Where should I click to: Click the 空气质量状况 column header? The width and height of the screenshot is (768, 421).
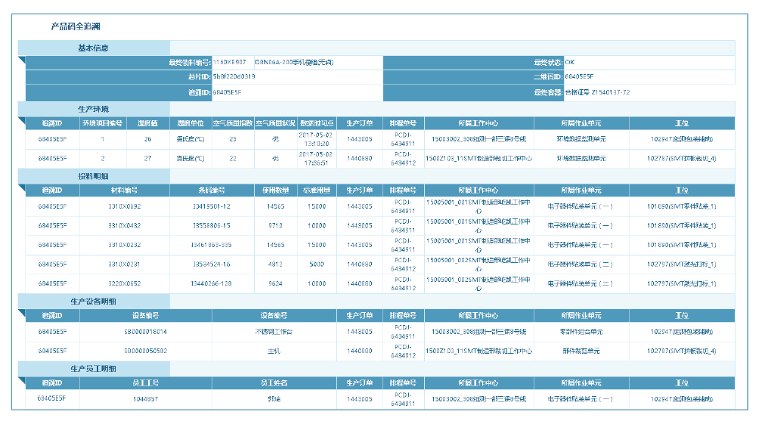(x=276, y=123)
